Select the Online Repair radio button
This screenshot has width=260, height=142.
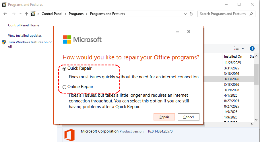pos(64,87)
